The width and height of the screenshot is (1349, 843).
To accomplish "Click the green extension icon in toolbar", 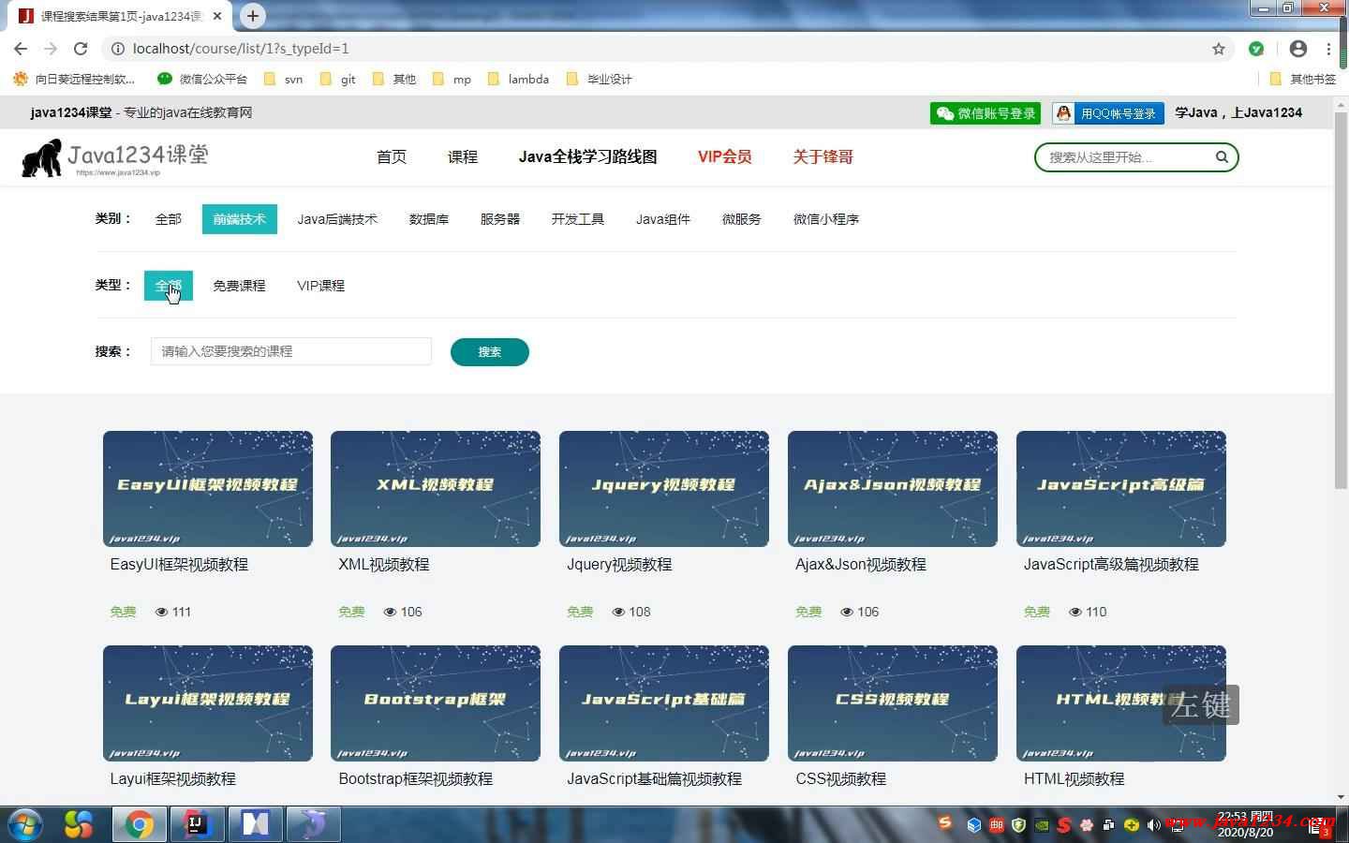I will (x=1256, y=49).
